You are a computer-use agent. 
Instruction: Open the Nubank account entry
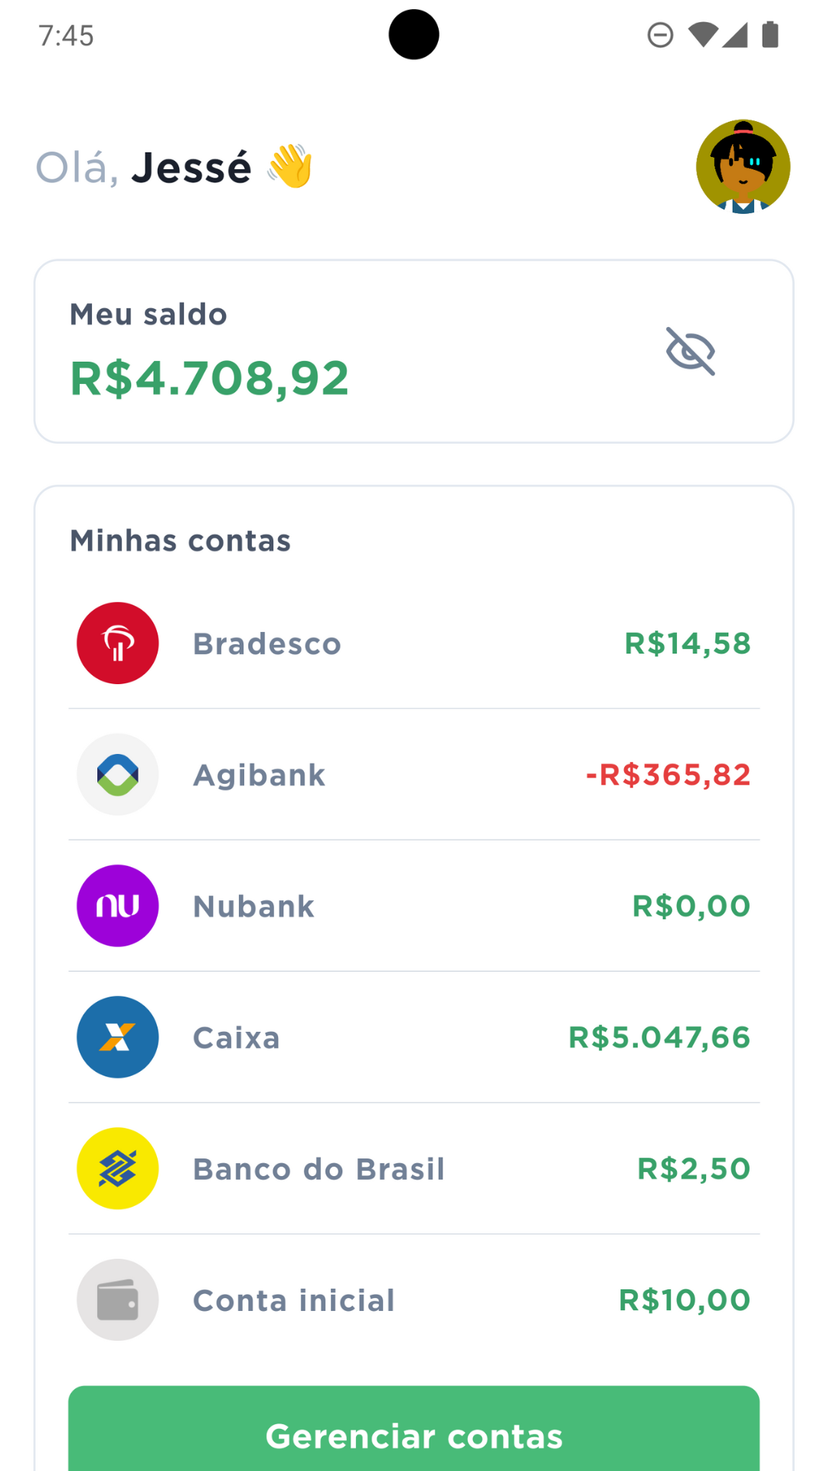[x=253, y=907]
